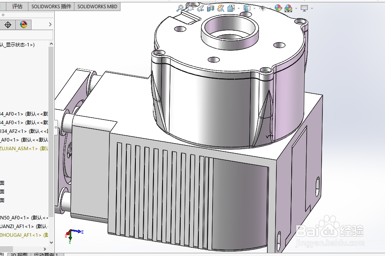Viewport: 385px width, 256px height.
Task: Click the Zoom to Fit icon
Action: 180,8
